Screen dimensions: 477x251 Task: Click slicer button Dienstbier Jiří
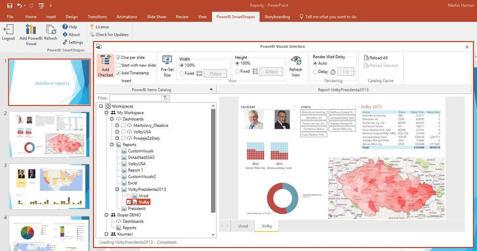[313, 118]
